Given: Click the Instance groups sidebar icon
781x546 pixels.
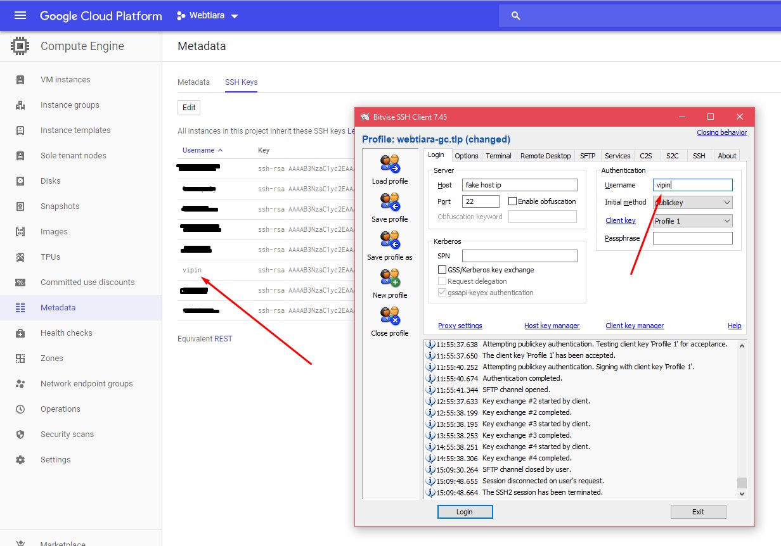Looking at the screenshot, I should tap(20, 105).
